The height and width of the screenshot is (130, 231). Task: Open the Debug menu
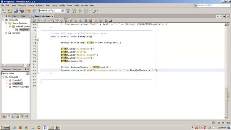tap(55, 5)
